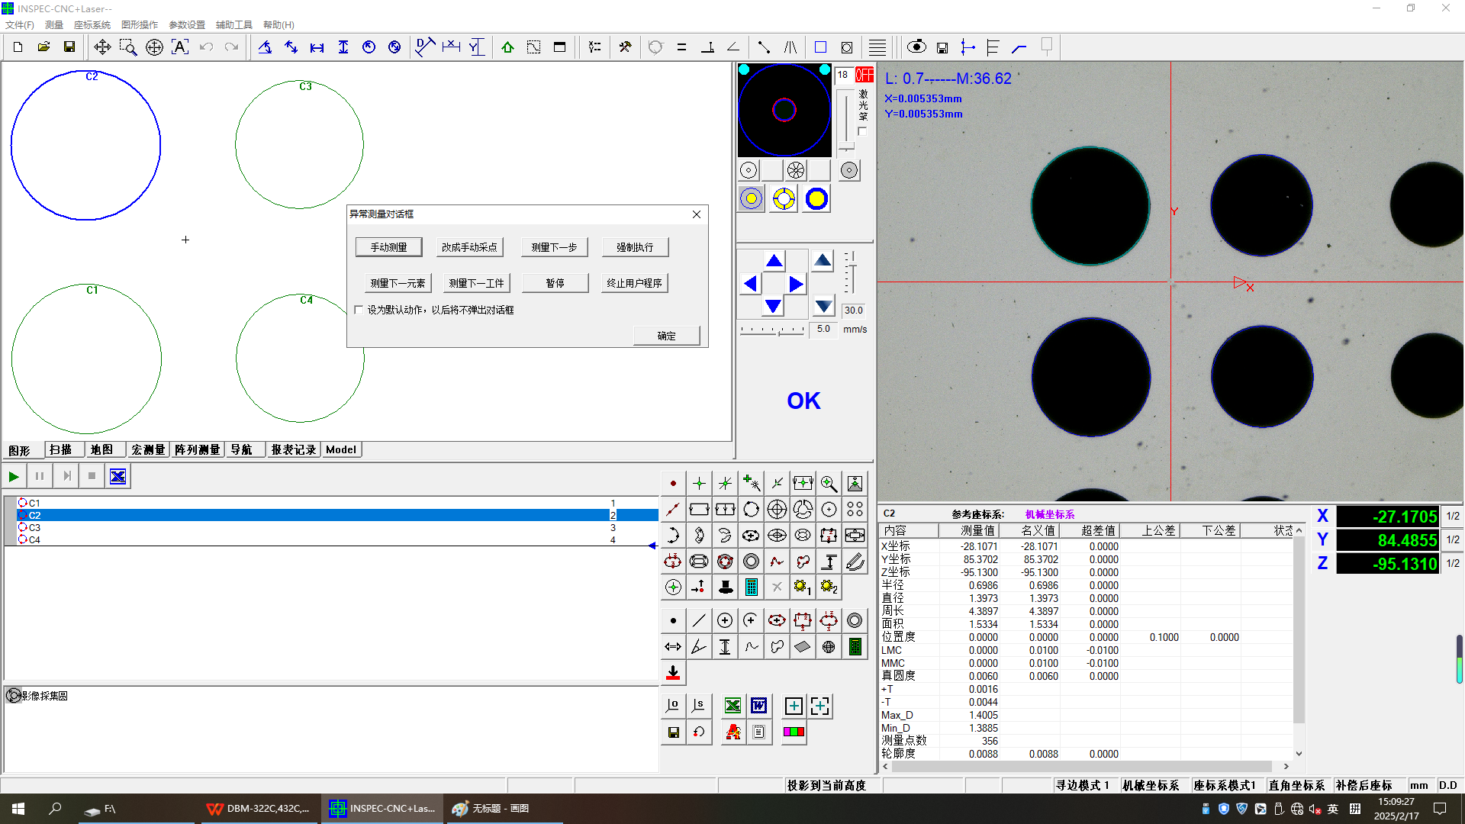The height and width of the screenshot is (824, 1465).
Task: Select the yellow solid ring light icon
Action: (816, 199)
